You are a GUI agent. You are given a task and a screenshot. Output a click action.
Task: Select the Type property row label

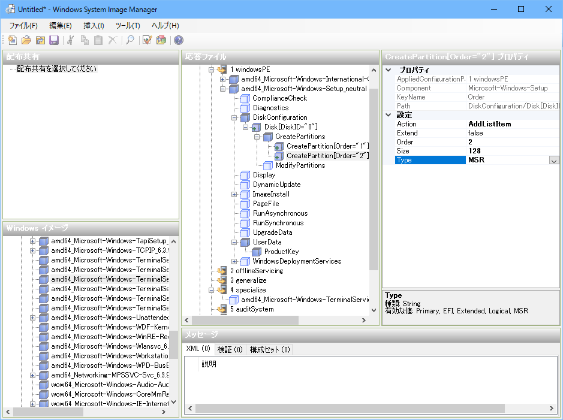[x=430, y=160]
